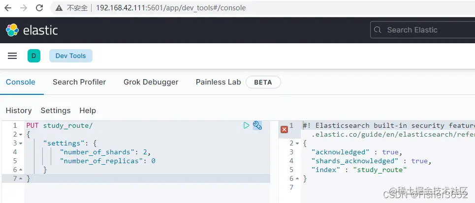Open the wrench request options icon
This screenshot has width=475, height=203.
click(257, 125)
